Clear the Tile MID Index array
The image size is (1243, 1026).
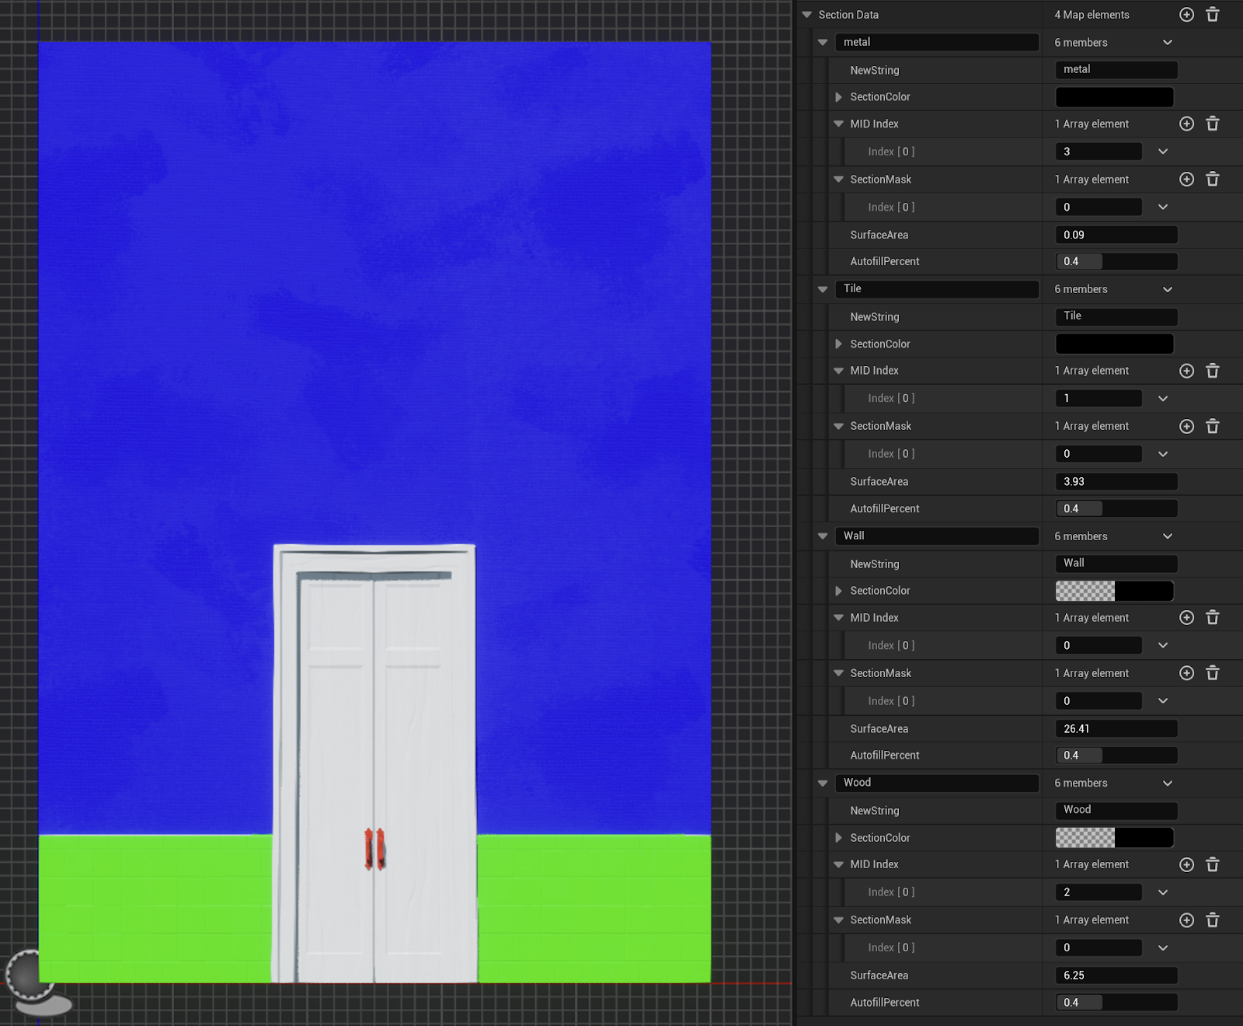point(1212,371)
